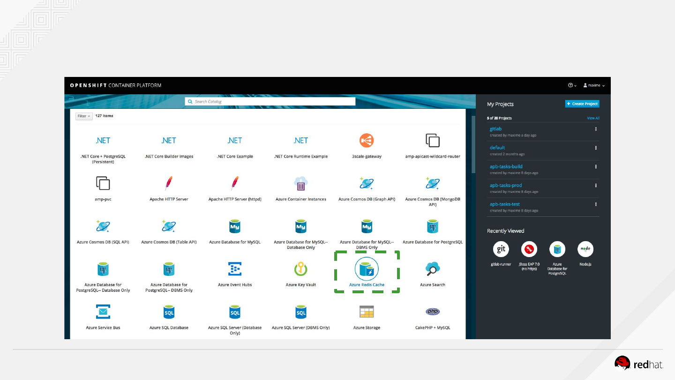Select the Azure Search cloud icon
Image resolution: width=675 pixels, height=380 pixels.
click(433, 269)
